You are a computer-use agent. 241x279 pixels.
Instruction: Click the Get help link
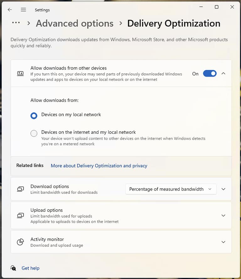coord(30,268)
